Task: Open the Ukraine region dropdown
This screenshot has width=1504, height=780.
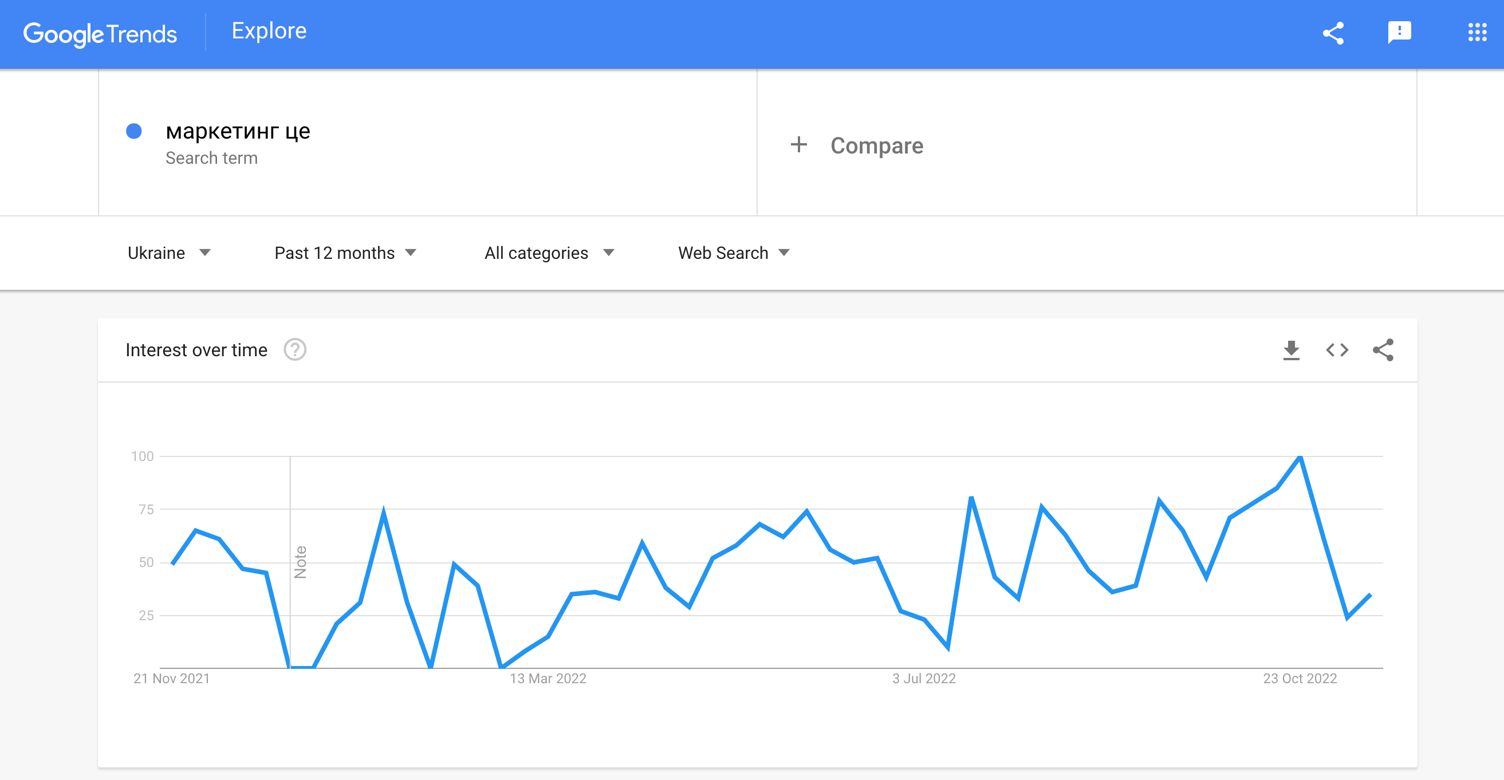Action: pos(169,253)
